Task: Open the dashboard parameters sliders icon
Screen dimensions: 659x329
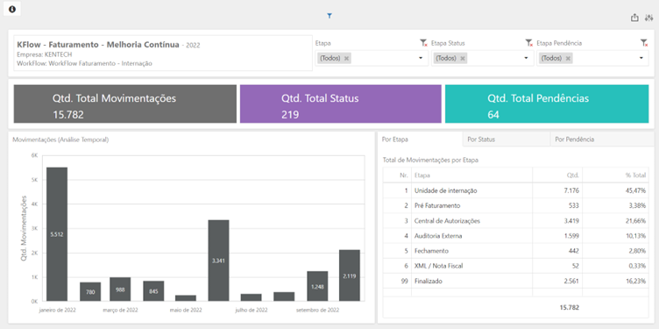Action: [648, 18]
